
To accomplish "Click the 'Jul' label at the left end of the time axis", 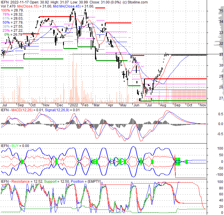I will (x=5, y=105).
